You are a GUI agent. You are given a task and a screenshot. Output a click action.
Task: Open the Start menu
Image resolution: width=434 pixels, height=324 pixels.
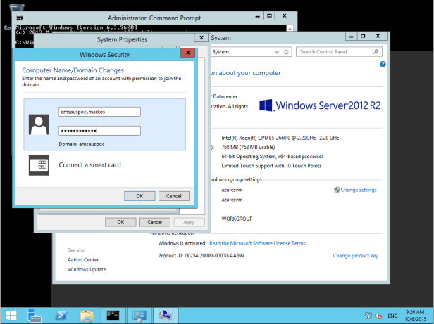pos(13,316)
